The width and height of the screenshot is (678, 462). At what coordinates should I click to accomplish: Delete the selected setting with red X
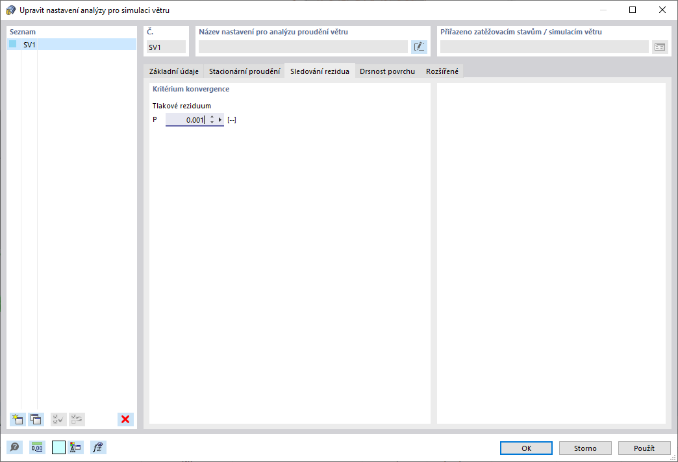pos(125,419)
